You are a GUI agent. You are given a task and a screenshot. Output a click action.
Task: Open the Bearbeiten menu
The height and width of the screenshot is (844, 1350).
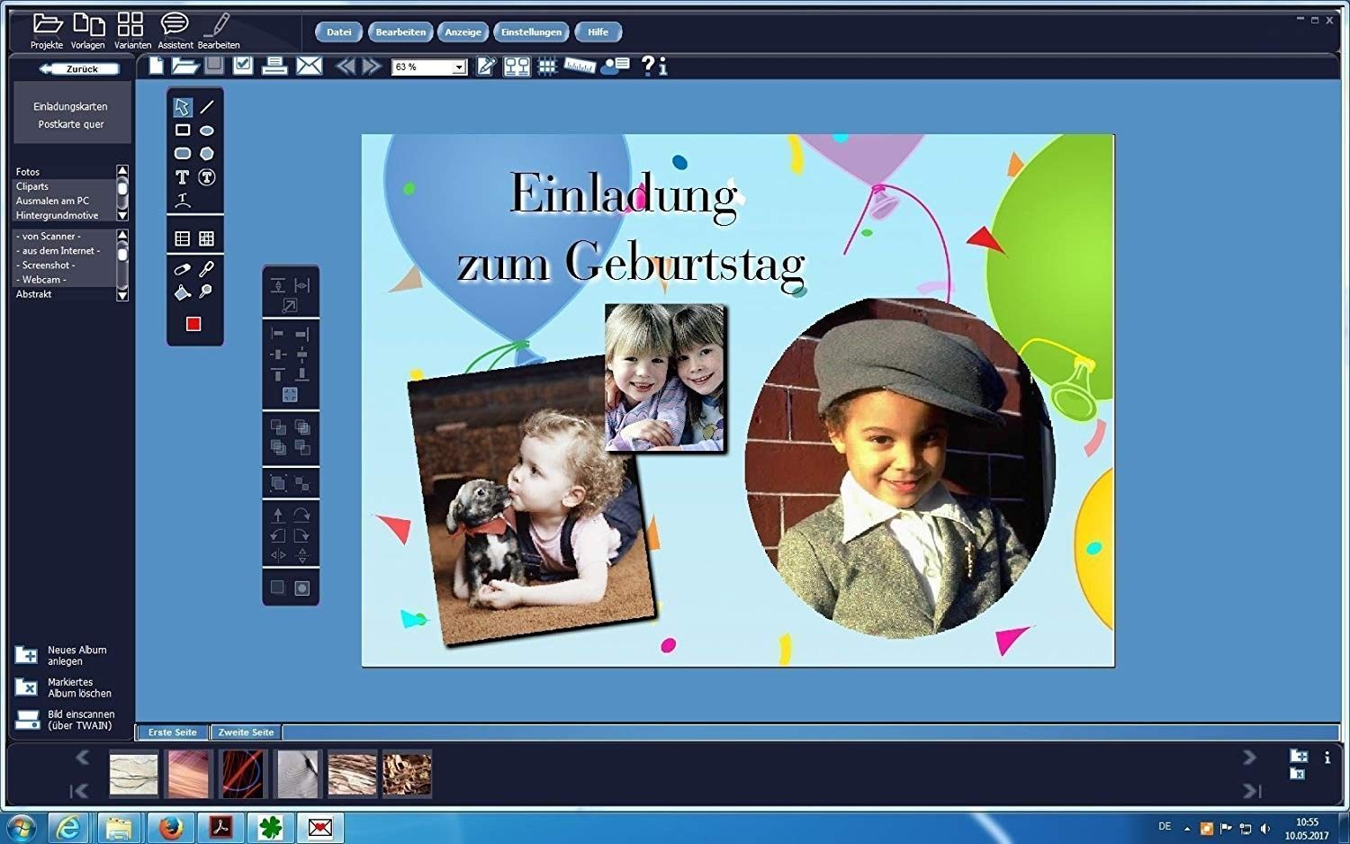pos(400,32)
